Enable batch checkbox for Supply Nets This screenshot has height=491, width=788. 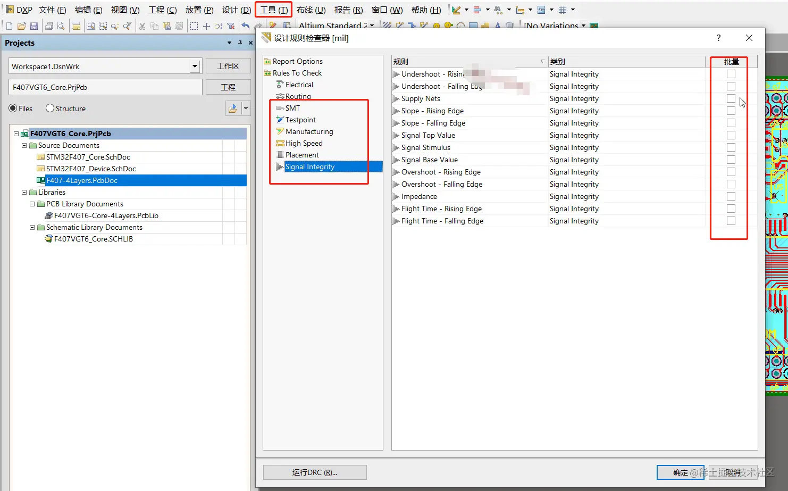click(x=731, y=98)
